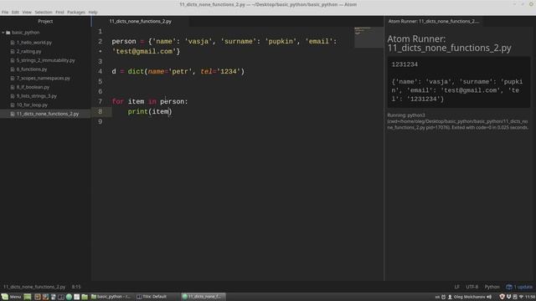536x301 pixels.
Task: Select 11_dicts_none_functions_2.py in tree
Action: (48, 114)
